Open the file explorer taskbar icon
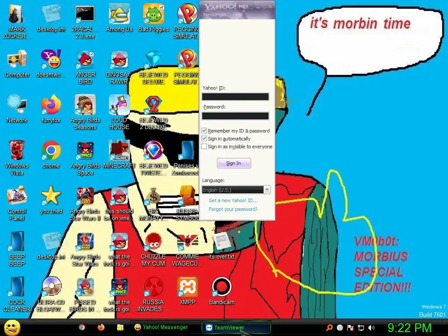 (x=120, y=327)
